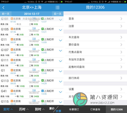Tap green terminal badge on G1 上海虹桥
The width and height of the screenshot is (127, 113).
tap(43, 70)
